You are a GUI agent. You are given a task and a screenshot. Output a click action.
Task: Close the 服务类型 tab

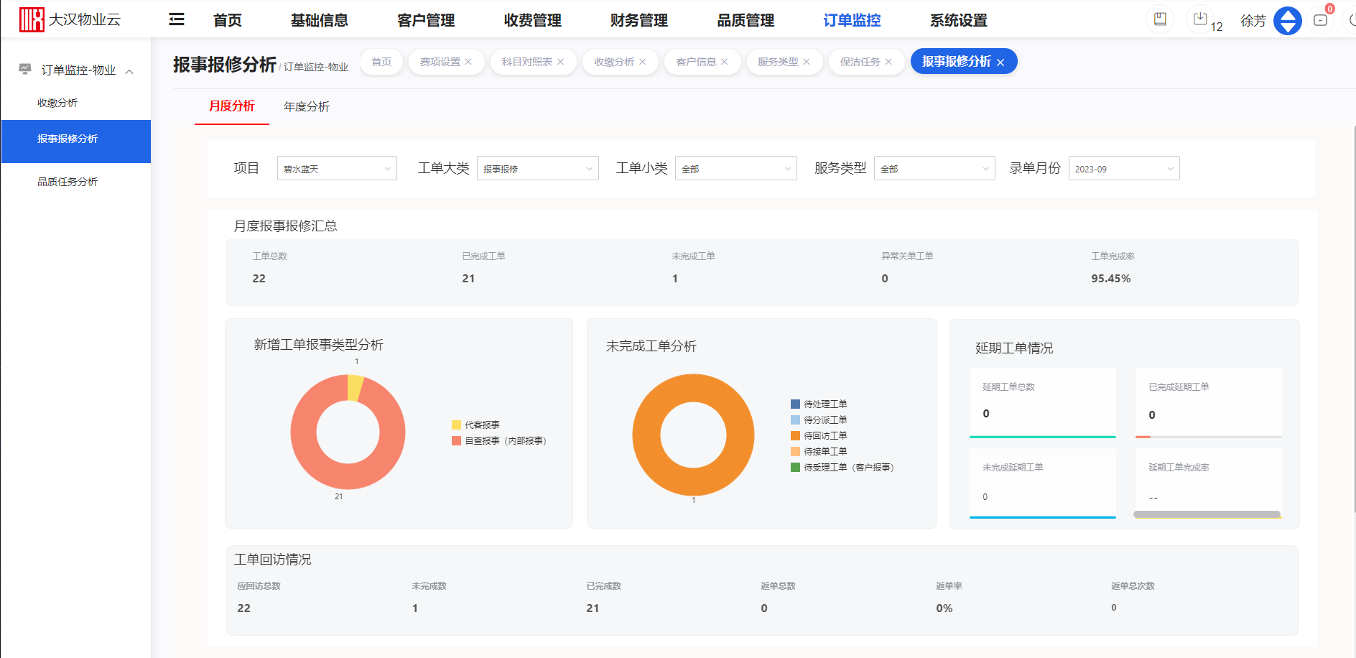pyautogui.click(x=806, y=62)
